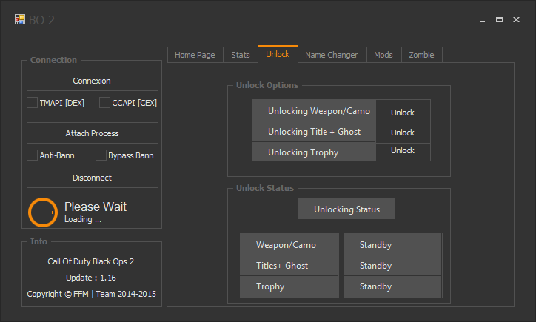Maximize the BO 2 window
Image resolution: width=536 pixels, height=322 pixels.
pos(499,20)
